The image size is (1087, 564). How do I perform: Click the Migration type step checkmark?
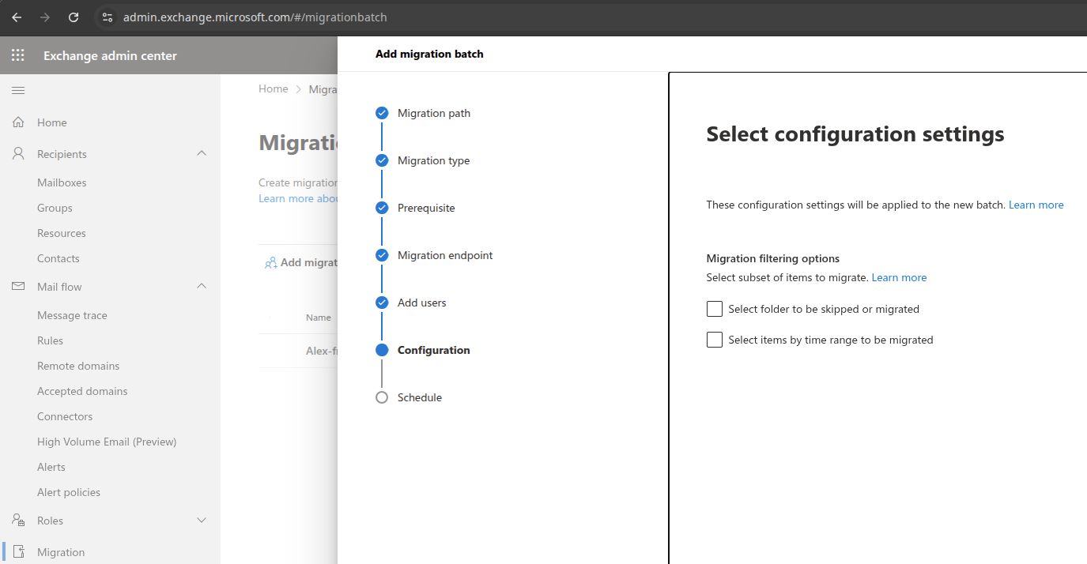point(382,160)
